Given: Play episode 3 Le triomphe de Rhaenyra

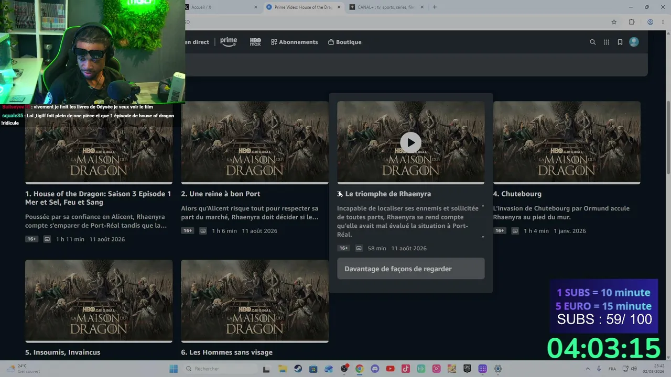Looking at the screenshot, I should coord(410,142).
